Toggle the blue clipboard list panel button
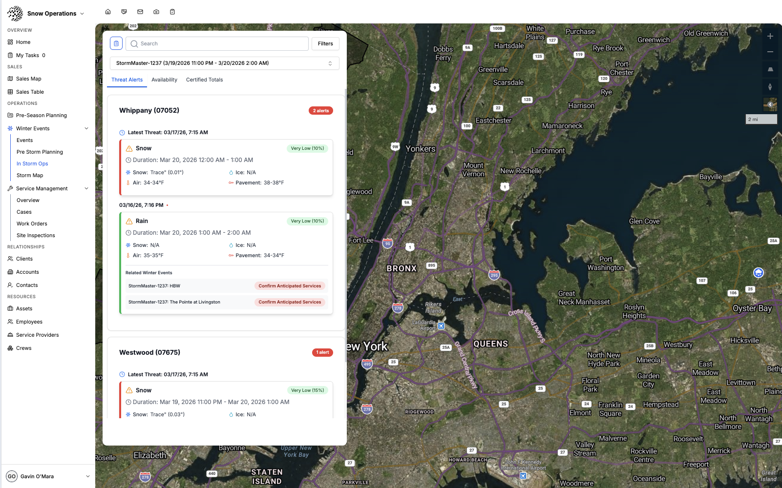The height and width of the screenshot is (488, 782). [x=116, y=43]
